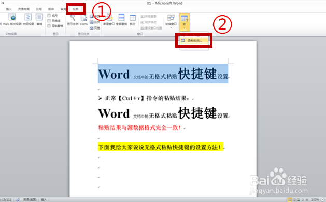This screenshot has width=326, height=202.
Task: Switch to 大纲视图 outline view
Action: 28,20
